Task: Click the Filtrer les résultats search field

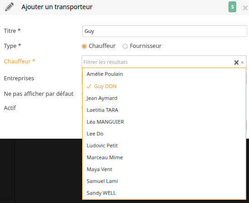Action: (x=157, y=62)
